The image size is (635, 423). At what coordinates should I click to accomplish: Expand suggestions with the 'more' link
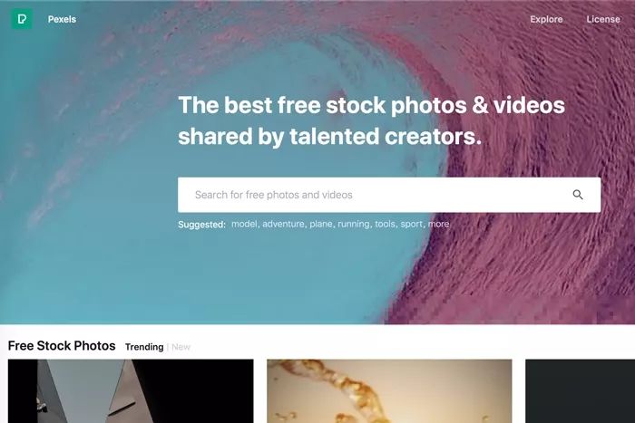pyautogui.click(x=438, y=224)
